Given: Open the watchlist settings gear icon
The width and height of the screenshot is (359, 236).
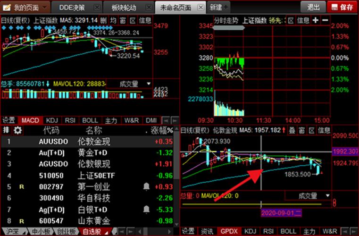Looking at the screenshot, I should (18, 130).
